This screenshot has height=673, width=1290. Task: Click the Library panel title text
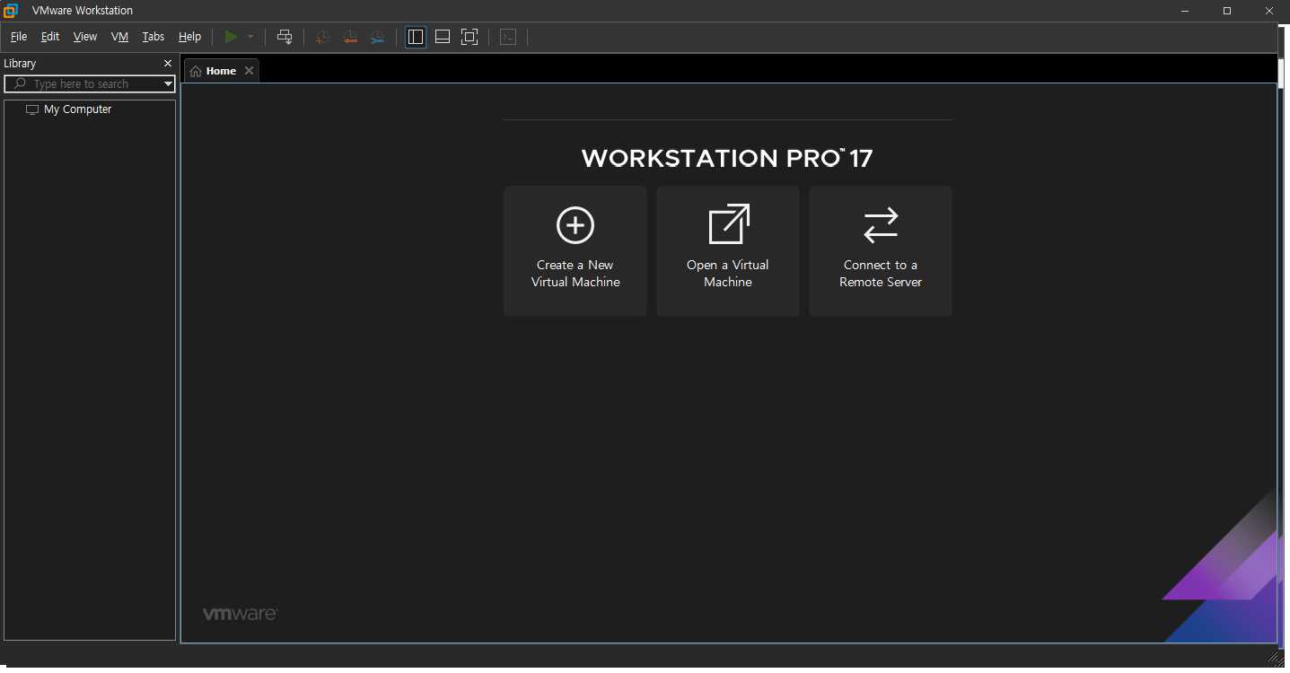20,64
